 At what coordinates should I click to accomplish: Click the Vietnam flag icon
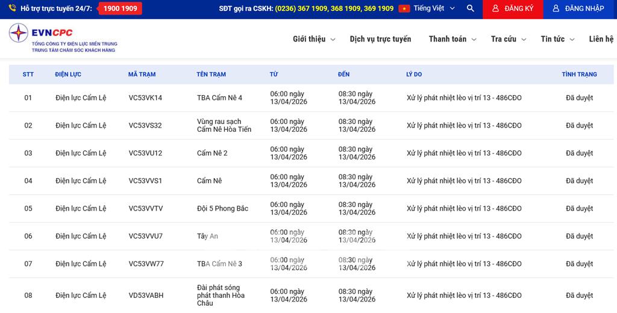pos(404,8)
